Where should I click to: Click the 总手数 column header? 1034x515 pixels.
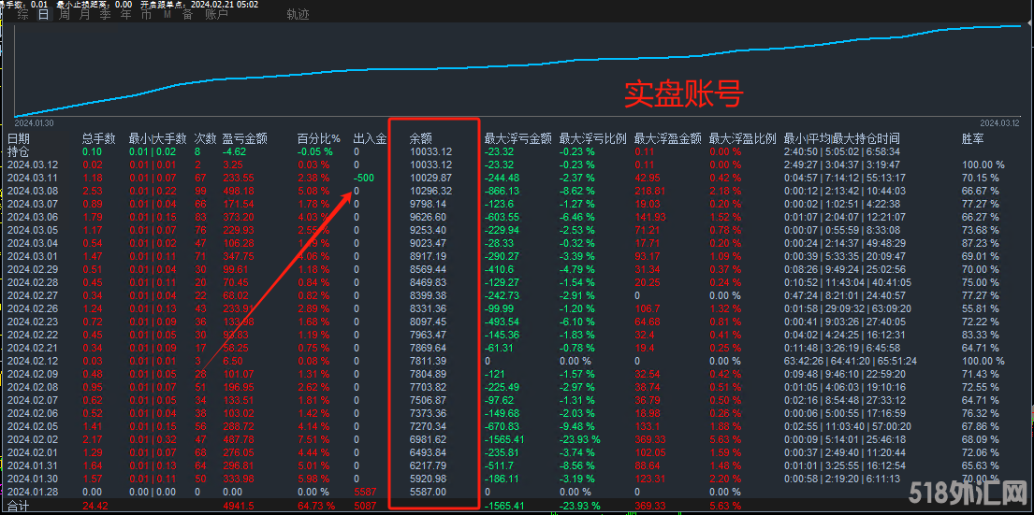pyautogui.click(x=98, y=139)
